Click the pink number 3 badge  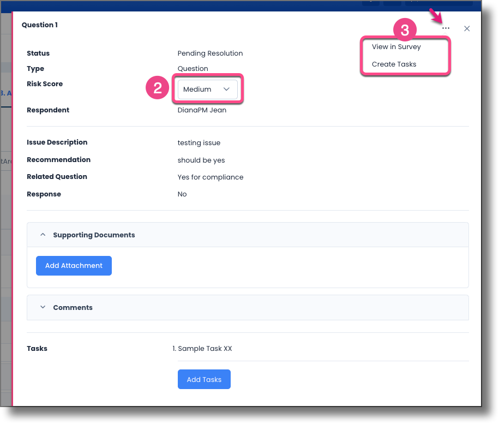[405, 31]
